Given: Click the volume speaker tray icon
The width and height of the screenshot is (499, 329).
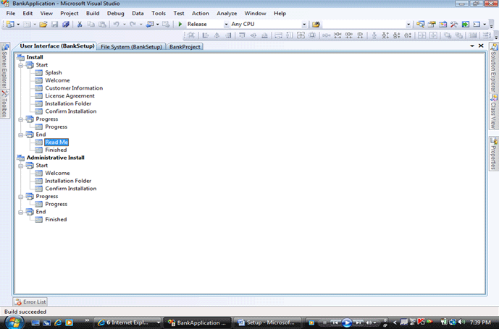Looking at the screenshot, I should tap(462, 322).
